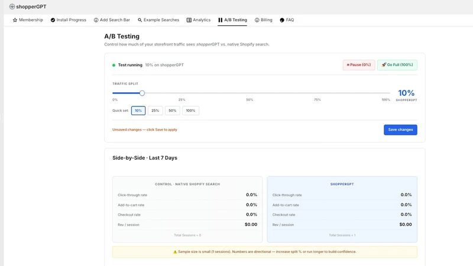Click the 'Side-by-Side · Last 7 Days' heading
Viewport: 473px width, 266px height.
(145, 158)
